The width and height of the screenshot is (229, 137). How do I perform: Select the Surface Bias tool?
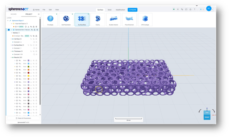point(82,19)
